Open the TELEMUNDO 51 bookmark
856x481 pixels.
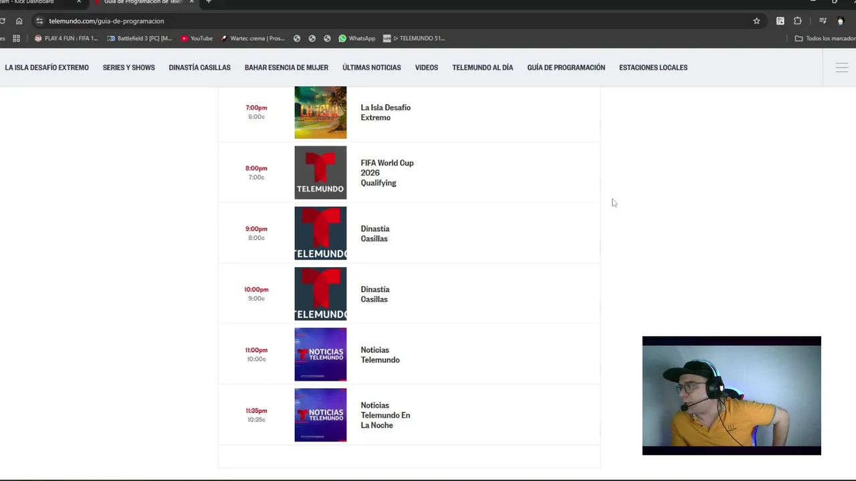(414, 38)
